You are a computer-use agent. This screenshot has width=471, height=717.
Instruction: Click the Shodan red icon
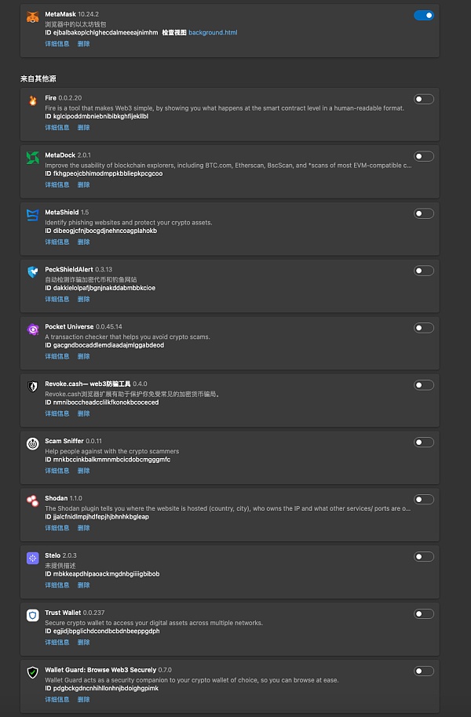[x=32, y=500]
